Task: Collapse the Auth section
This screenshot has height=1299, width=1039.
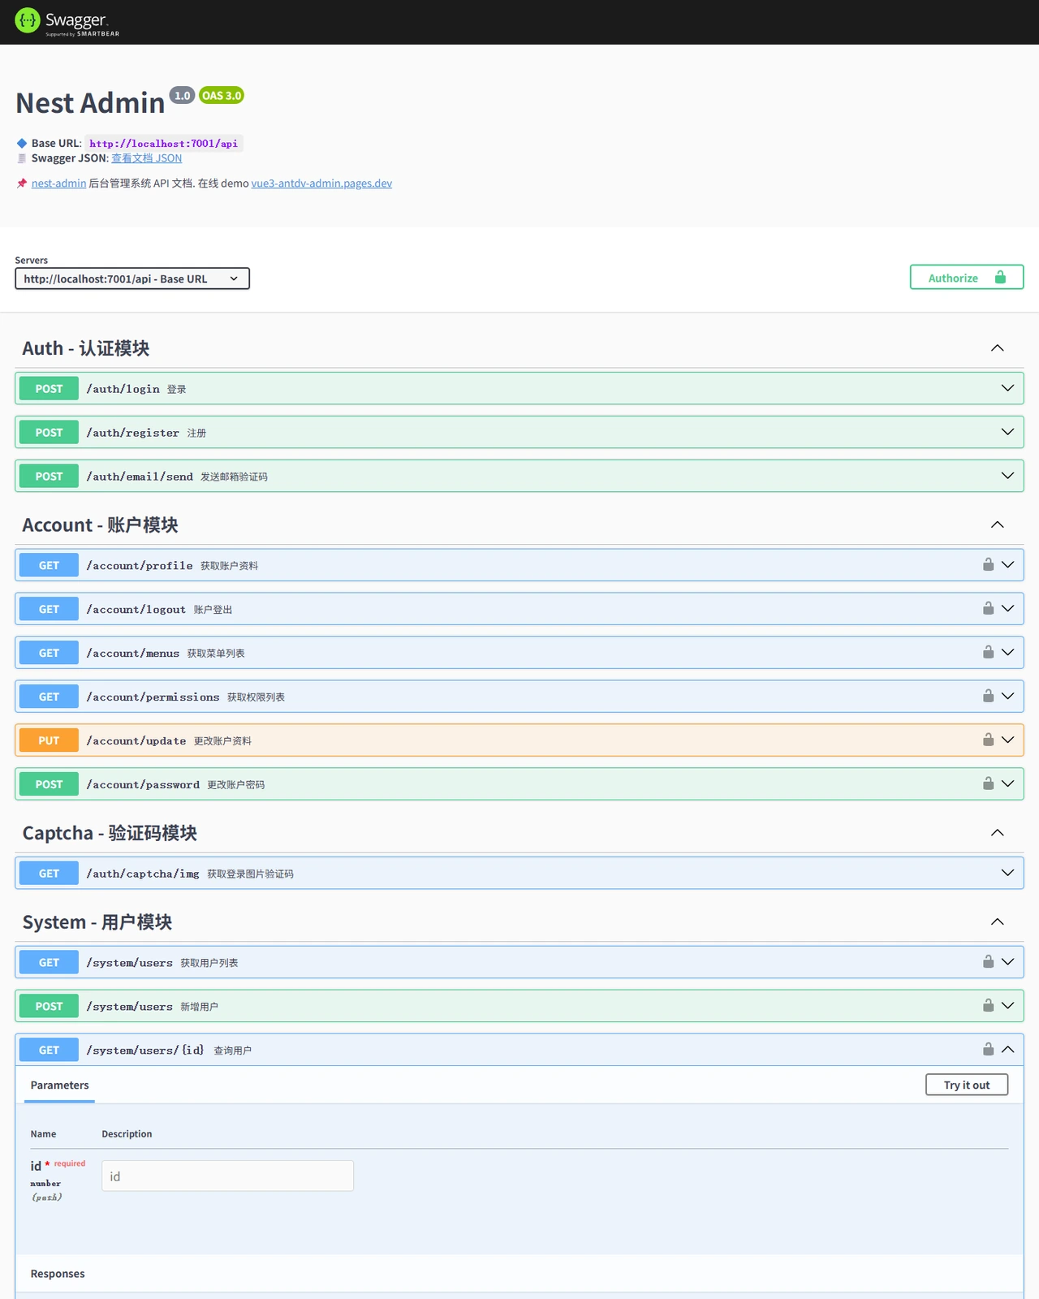Action: pyautogui.click(x=998, y=348)
